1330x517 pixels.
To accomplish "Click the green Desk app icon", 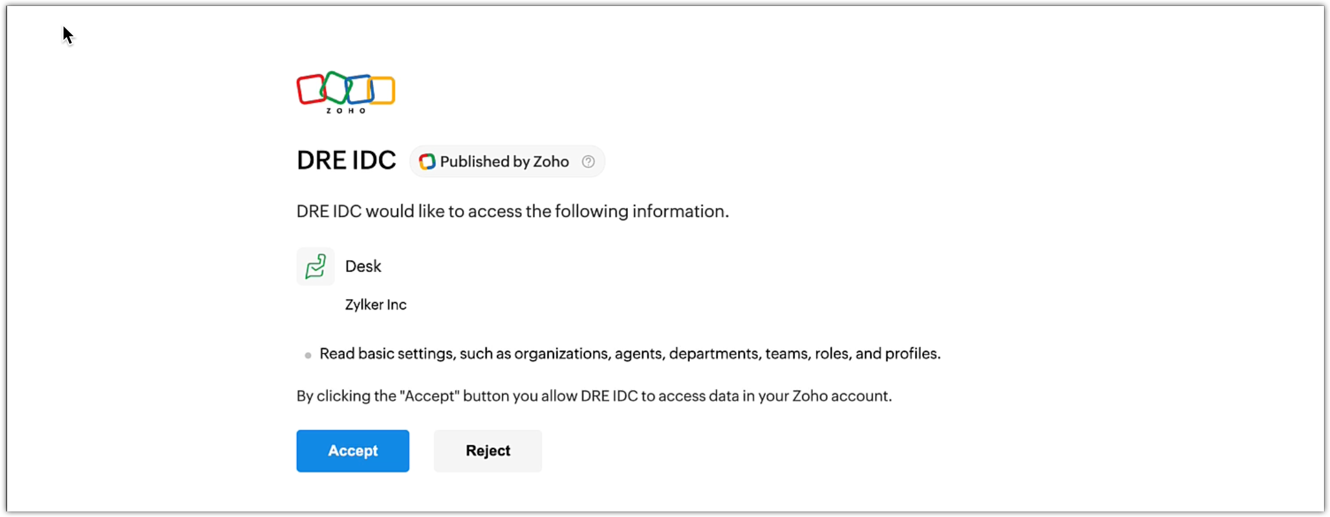I will click(316, 266).
